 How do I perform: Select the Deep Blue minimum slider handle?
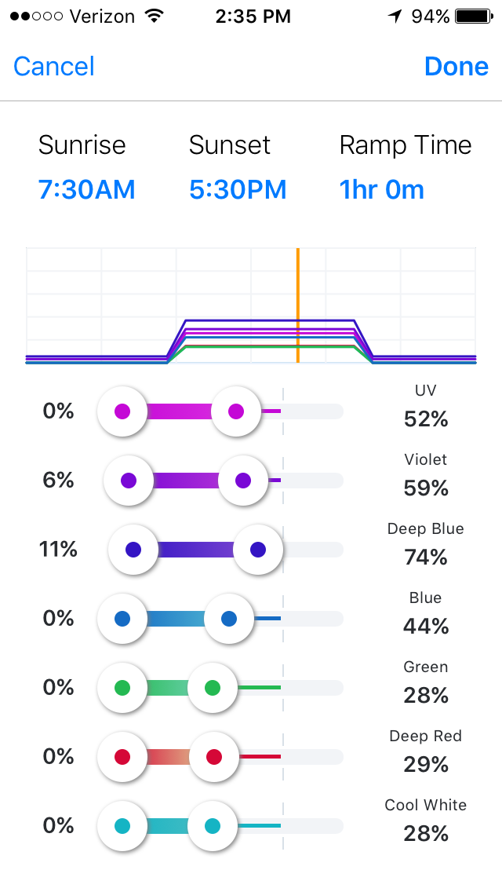(x=133, y=550)
